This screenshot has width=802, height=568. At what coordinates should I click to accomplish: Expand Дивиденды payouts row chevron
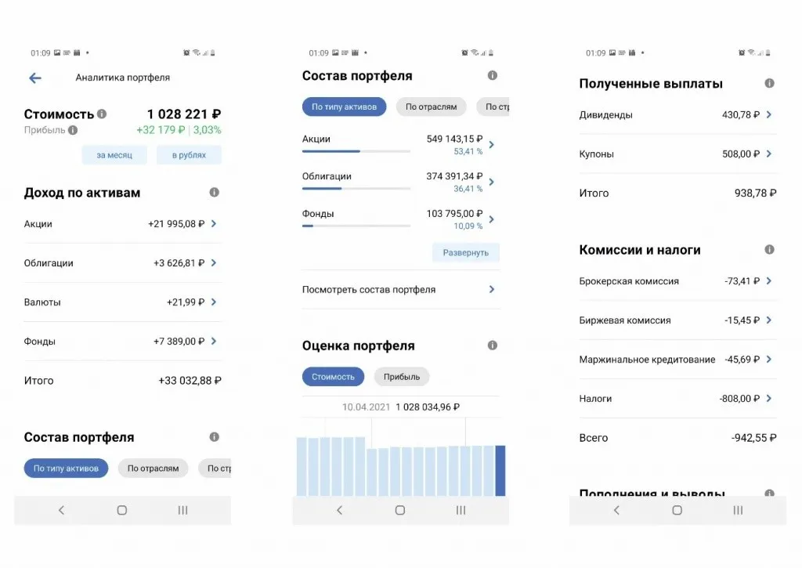(x=769, y=115)
